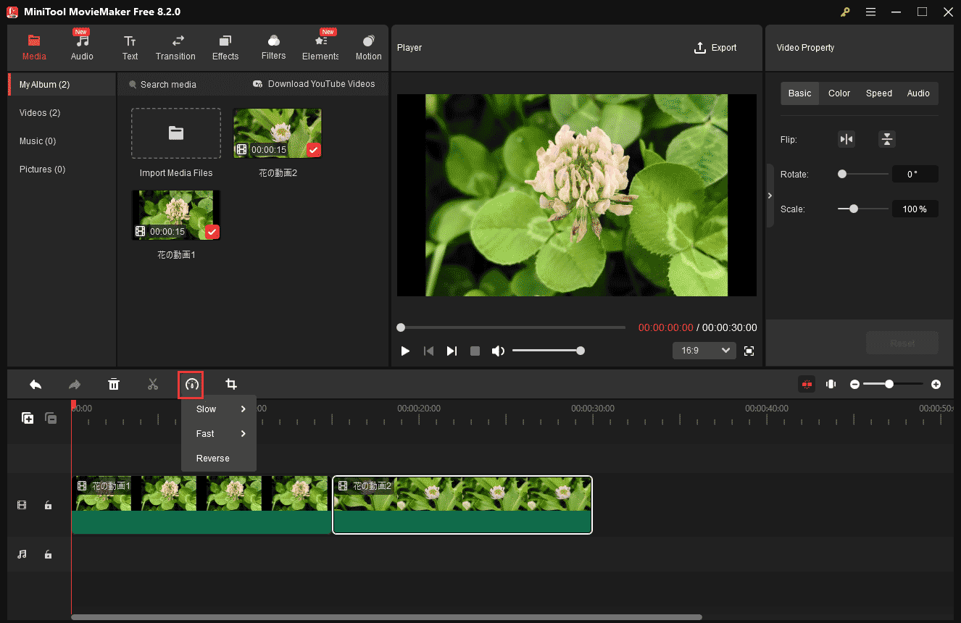The height and width of the screenshot is (623, 961).
Task: Go to next frame in player
Action: click(x=452, y=351)
